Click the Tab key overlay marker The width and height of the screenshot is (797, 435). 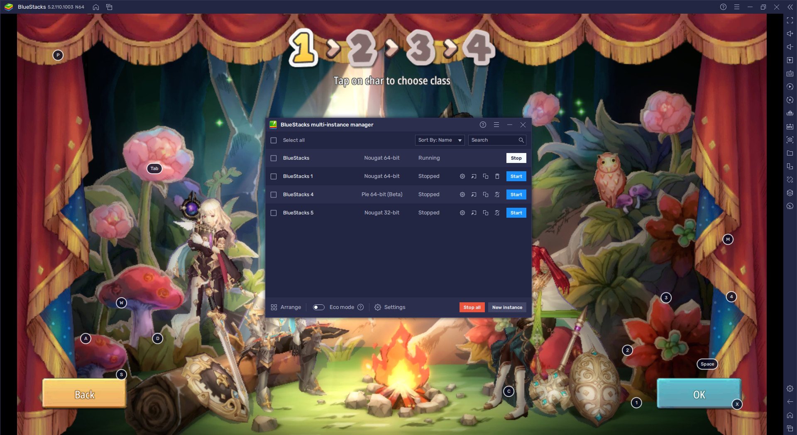tap(154, 168)
